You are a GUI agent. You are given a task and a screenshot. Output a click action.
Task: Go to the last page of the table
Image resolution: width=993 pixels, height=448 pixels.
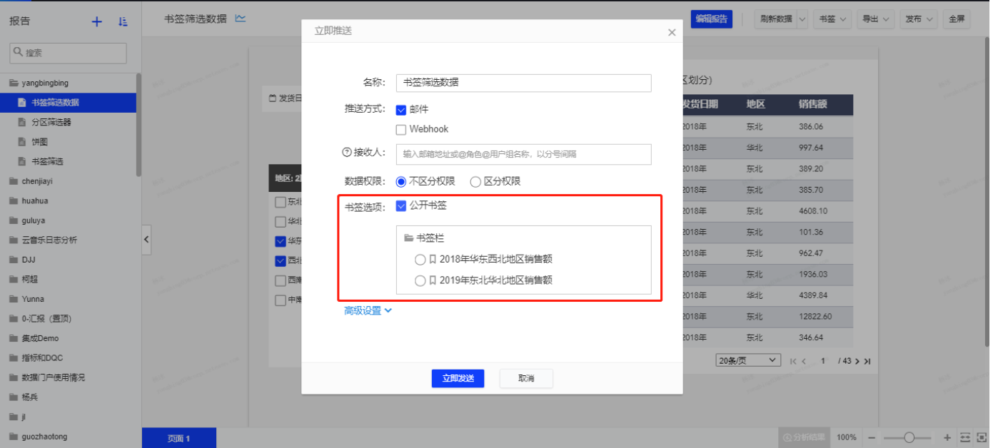point(867,361)
